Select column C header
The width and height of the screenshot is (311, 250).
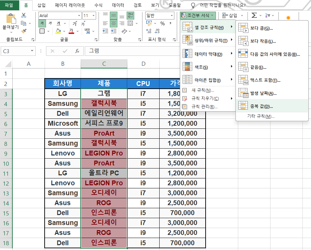point(104,64)
